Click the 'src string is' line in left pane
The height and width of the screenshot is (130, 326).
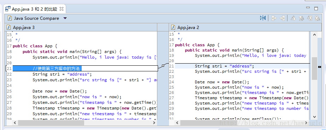(x=94, y=80)
